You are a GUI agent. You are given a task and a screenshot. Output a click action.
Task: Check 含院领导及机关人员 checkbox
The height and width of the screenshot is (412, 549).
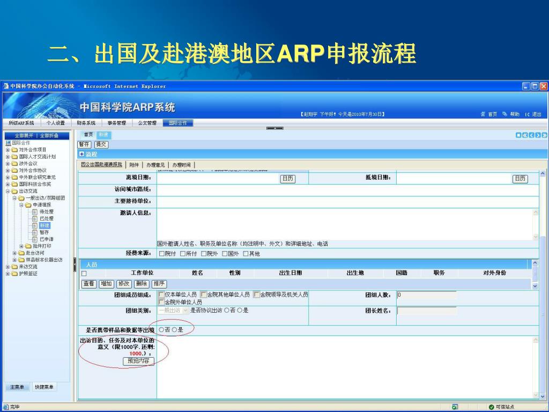click(257, 295)
